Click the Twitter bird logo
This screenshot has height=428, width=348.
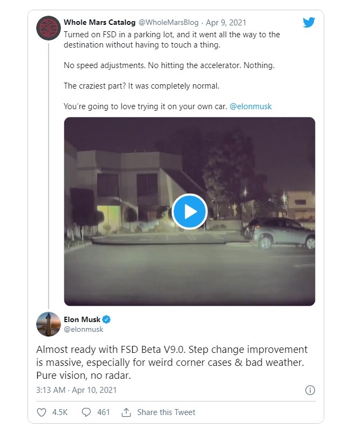309,22
